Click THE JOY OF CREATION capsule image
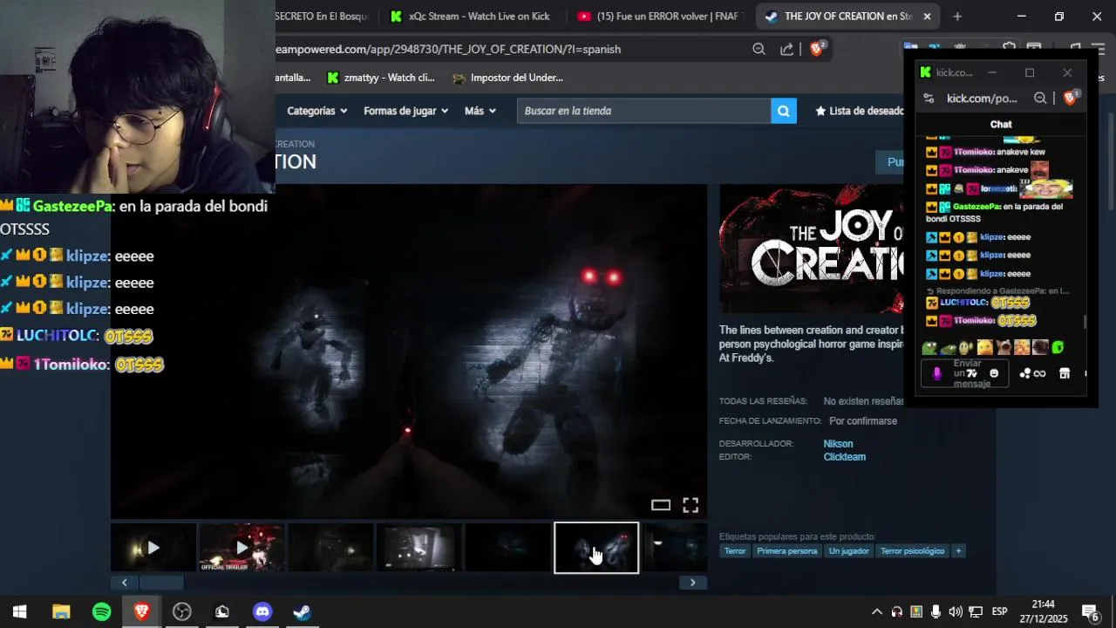Screen dimensions: 1116x628 tap(811, 249)
